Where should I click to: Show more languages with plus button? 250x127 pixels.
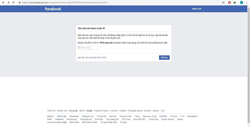tap(163, 111)
